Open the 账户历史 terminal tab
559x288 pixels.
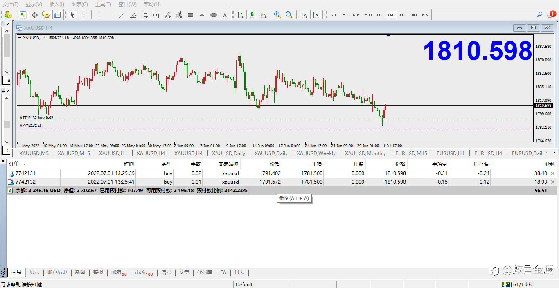(57, 272)
